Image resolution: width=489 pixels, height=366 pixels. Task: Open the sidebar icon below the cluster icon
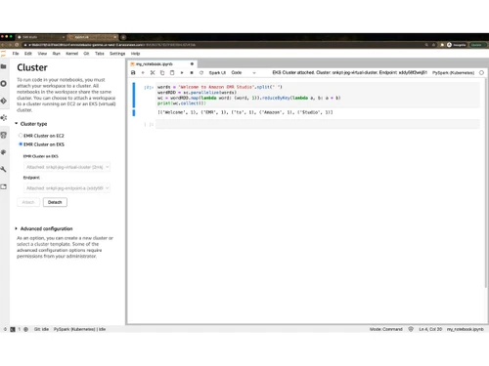4,135
